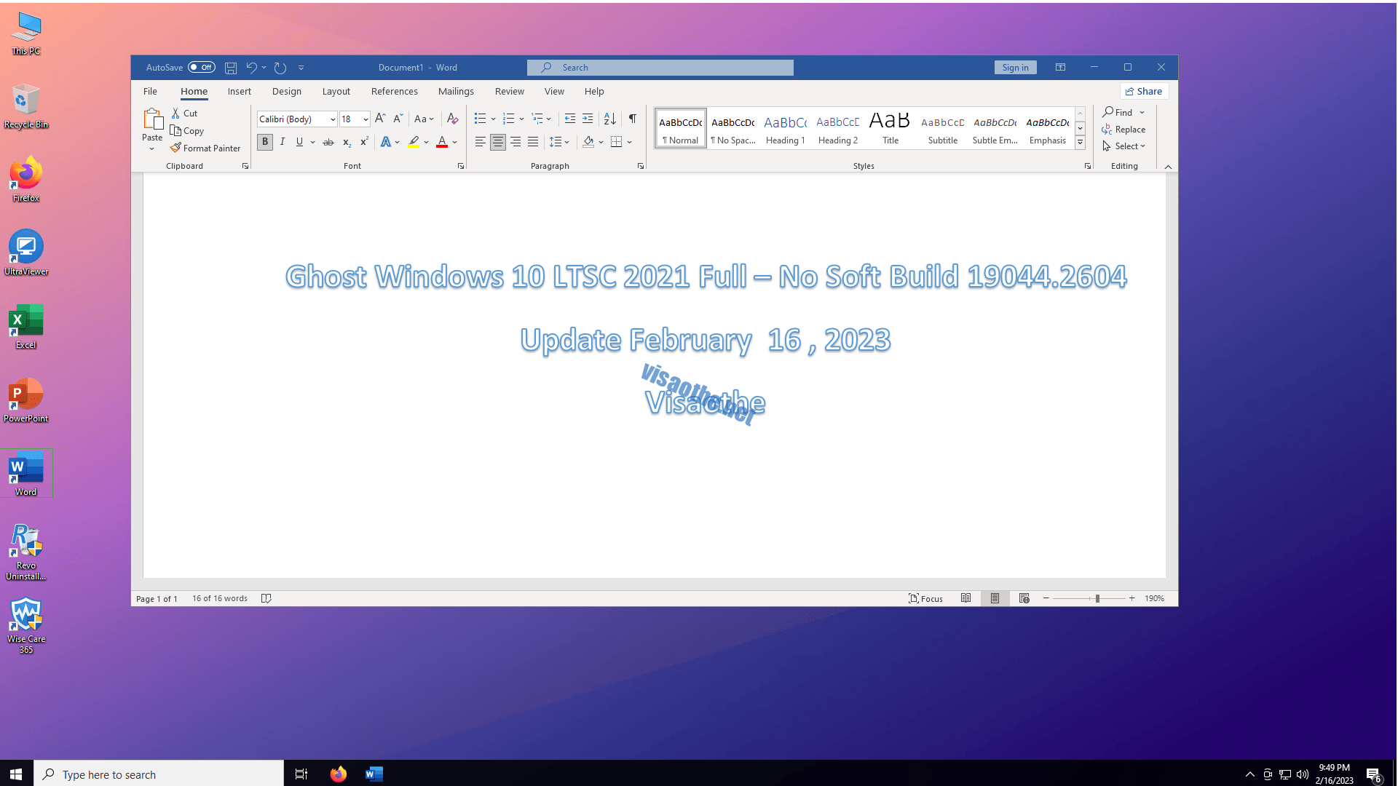The width and height of the screenshot is (1398, 786).
Task: Toggle bold formatting
Action: [x=265, y=142]
